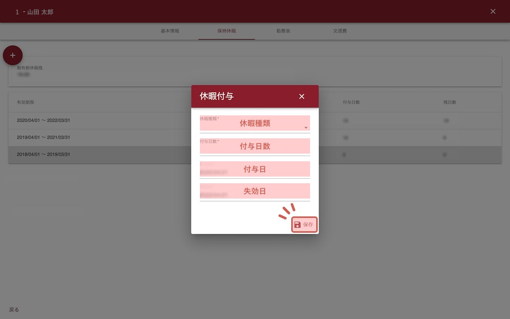Close the 休暇付与 dialog
The image size is (510, 319).
(x=301, y=96)
